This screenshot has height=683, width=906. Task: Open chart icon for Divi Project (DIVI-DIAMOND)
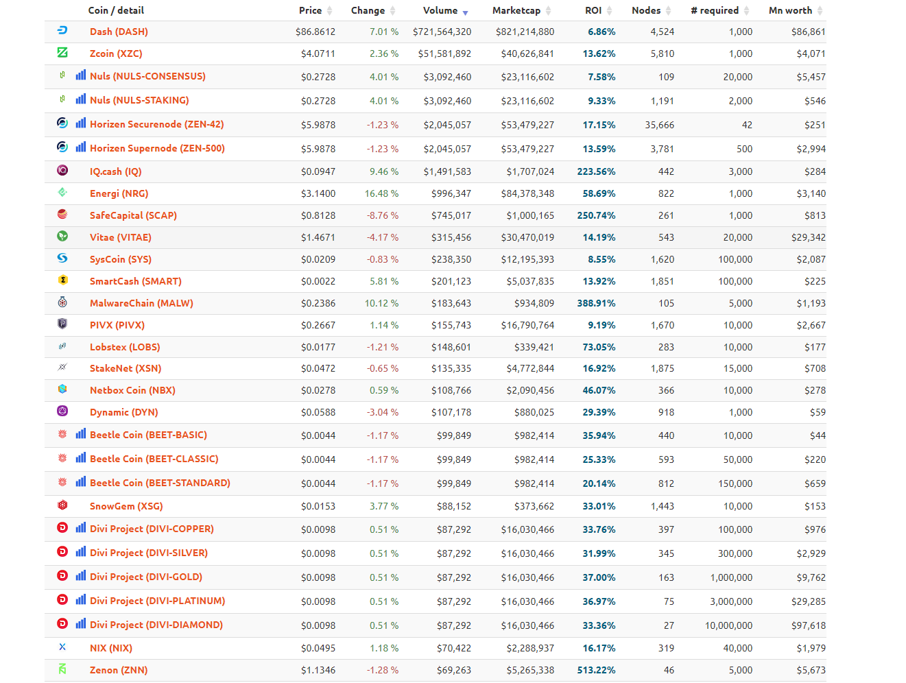(x=81, y=623)
